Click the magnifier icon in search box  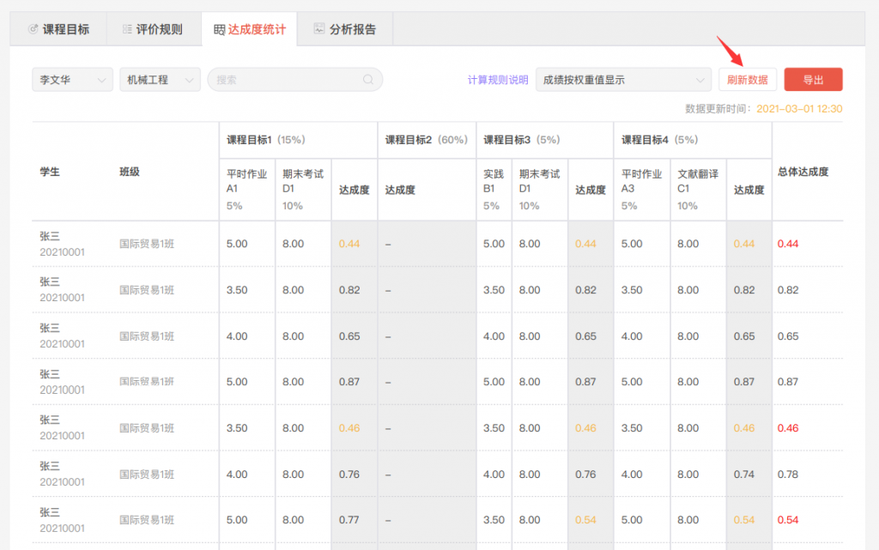click(368, 80)
